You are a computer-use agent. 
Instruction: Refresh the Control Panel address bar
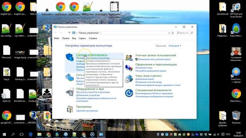[x=173, y=33]
